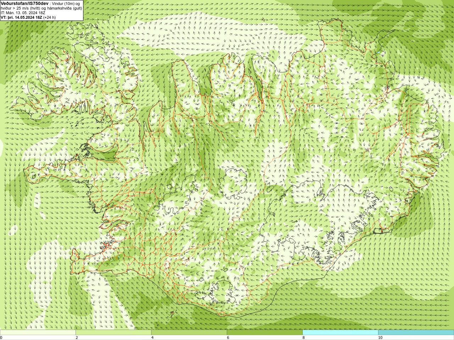
Task: Click the "Veðurstofan/IS750dev" title text
Action: pos(24,3)
